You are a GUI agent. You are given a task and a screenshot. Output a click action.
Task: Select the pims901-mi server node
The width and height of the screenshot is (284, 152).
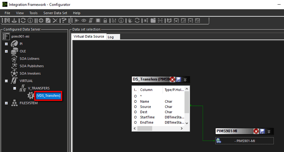pyautogui.click(x=20, y=37)
